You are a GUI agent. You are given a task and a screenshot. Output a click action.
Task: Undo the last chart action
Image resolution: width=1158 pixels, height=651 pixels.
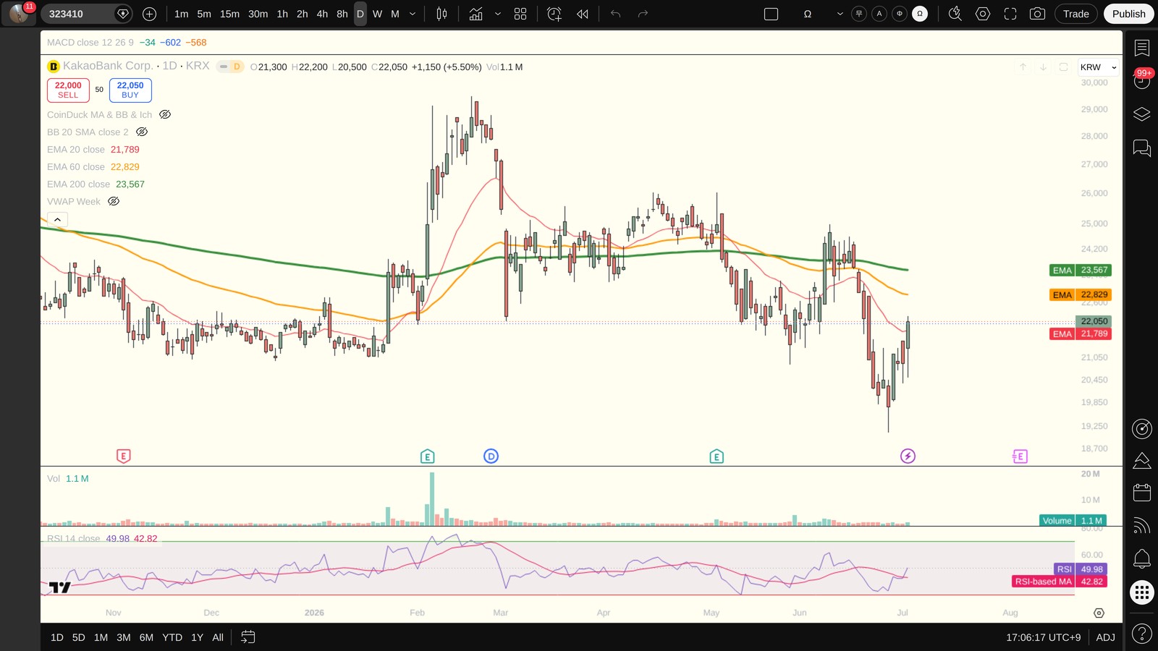(x=615, y=14)
